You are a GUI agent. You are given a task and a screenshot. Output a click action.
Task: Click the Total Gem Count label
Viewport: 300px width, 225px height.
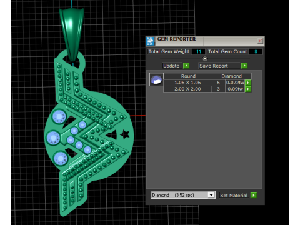coord(227,51)
